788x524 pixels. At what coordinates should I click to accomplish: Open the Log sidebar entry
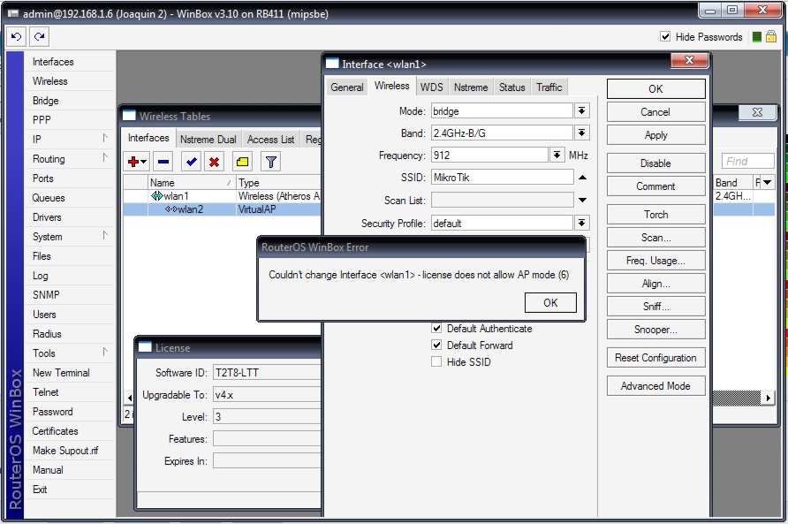[41, 276]
